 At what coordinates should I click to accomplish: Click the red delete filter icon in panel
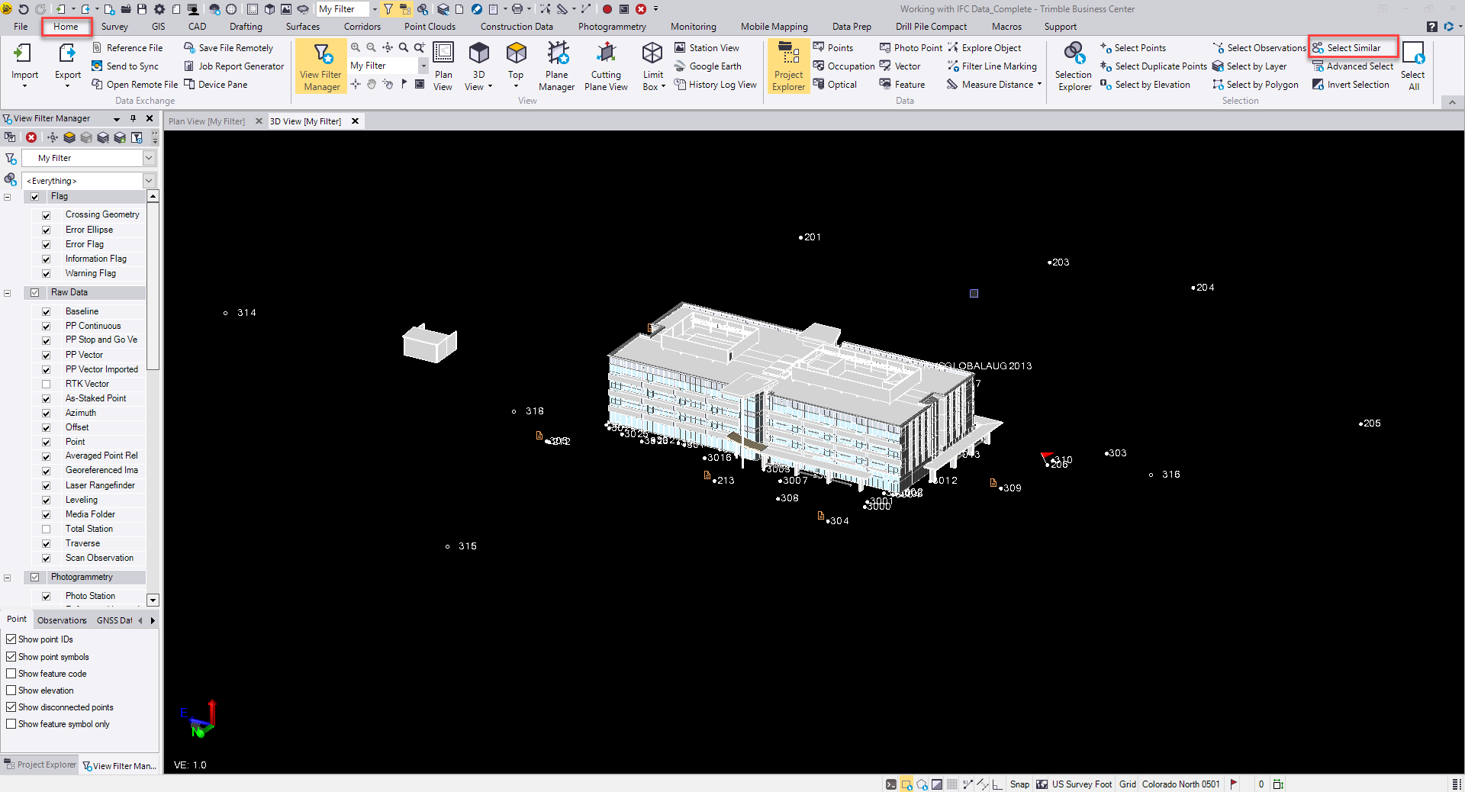click(x=31, y=137)
